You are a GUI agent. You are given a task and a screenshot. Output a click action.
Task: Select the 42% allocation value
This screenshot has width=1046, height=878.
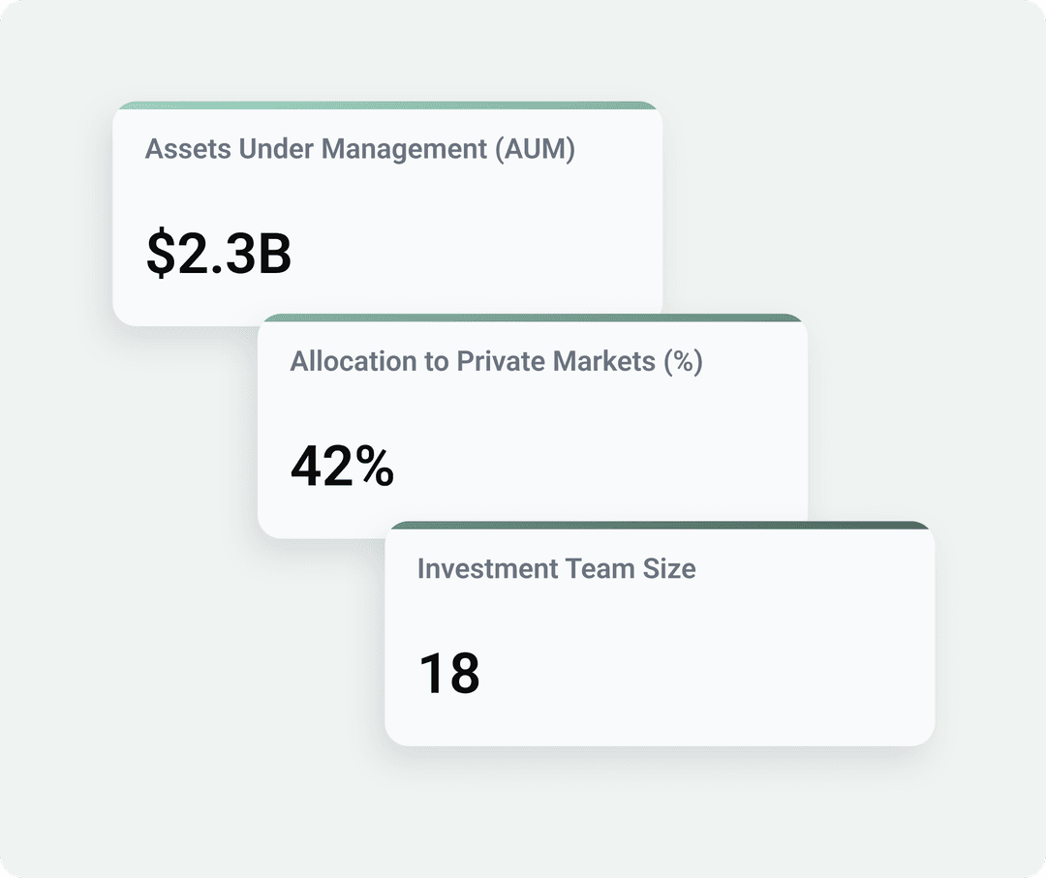342,466
